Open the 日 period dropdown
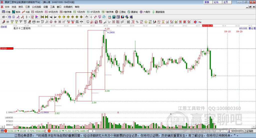The width and height of the screenshot is (256, 138). [x=4, y=17]
